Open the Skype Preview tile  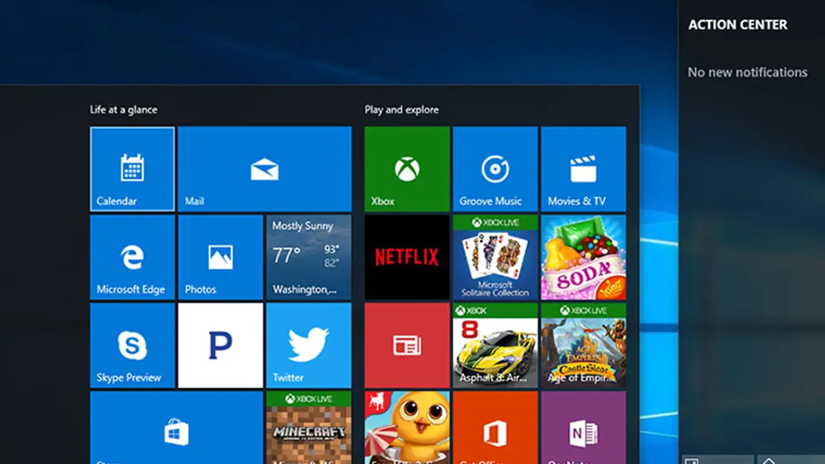tap(132, 345)
